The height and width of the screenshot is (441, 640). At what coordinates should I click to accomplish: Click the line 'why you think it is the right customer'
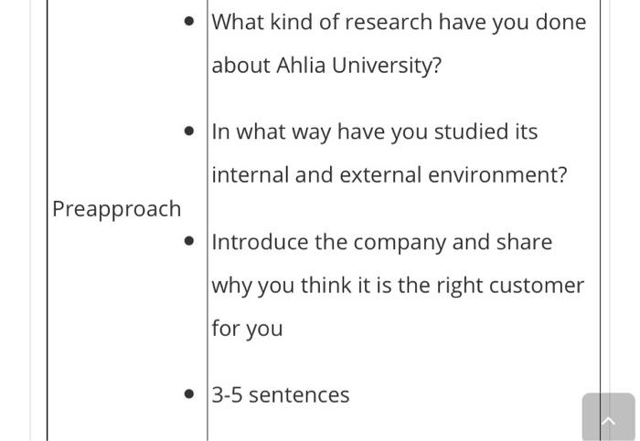point(398,285)
